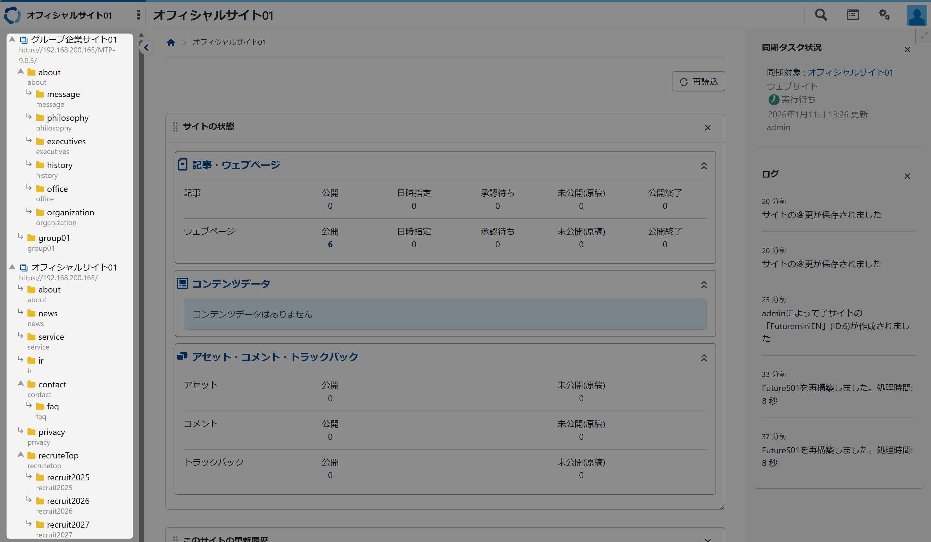The width and height of the screenshot is (931, 542).
Task: Select the news folder in tree
Action: click(48, 314)
